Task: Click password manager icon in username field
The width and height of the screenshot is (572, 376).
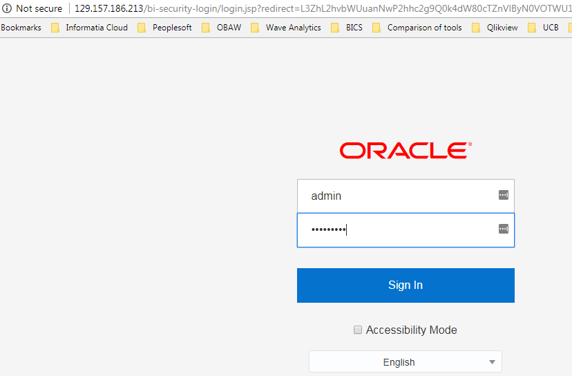Action: click(x=504, y=196)
